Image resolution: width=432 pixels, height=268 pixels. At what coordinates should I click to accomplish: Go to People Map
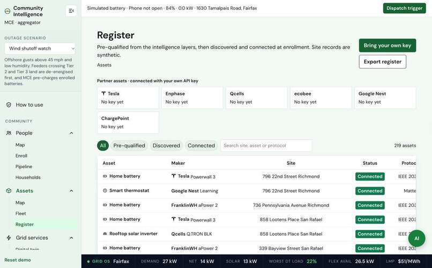tap(20, 145)
